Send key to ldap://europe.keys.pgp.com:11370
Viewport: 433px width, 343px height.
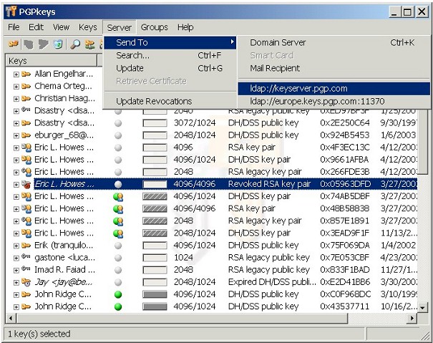click(x=334, y=101)
